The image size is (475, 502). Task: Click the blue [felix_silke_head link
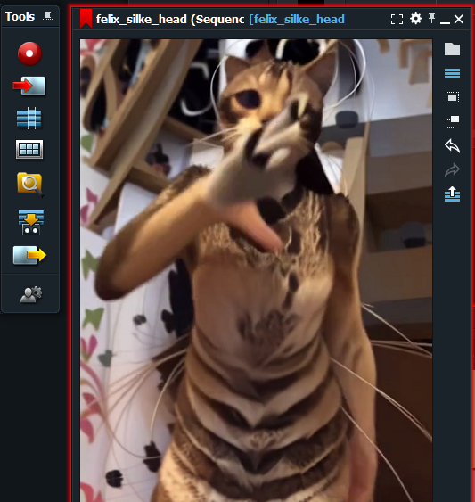[x=297, y=20]
